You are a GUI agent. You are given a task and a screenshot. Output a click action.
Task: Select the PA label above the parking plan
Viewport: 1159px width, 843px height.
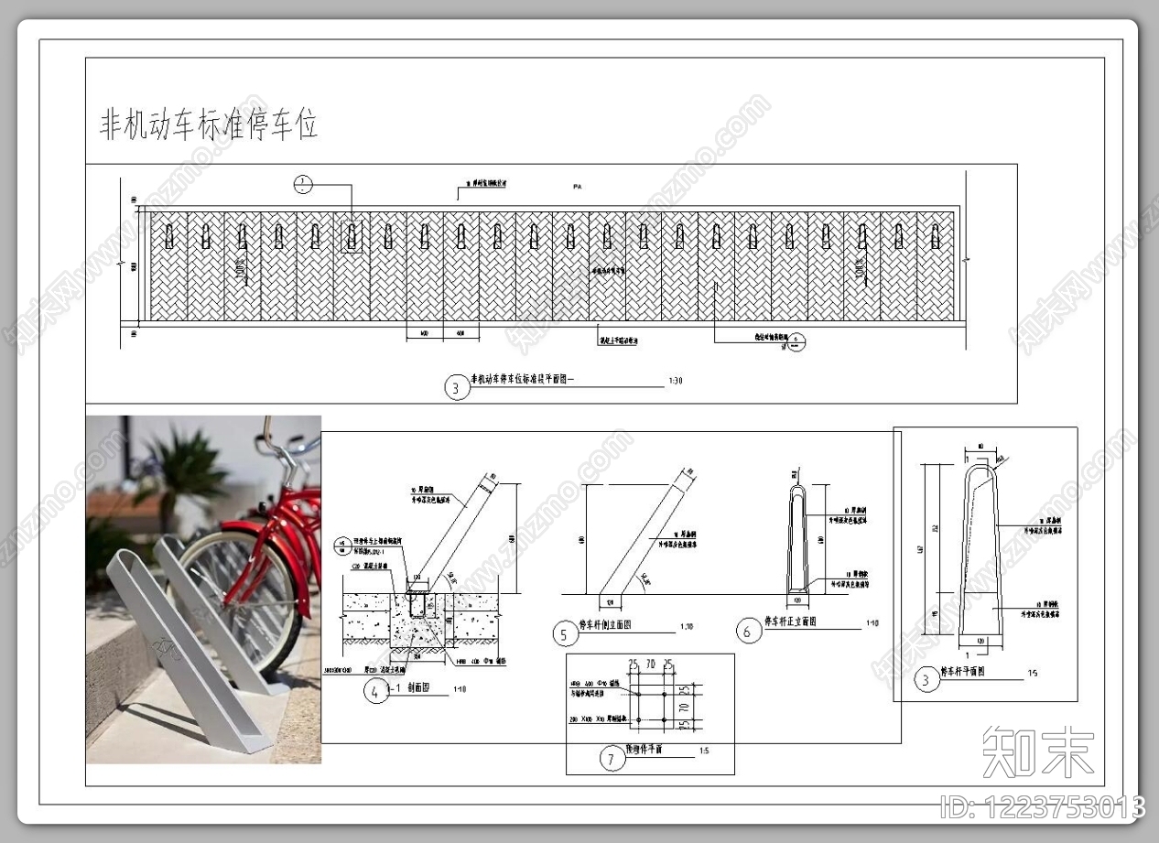click(577, 186)
